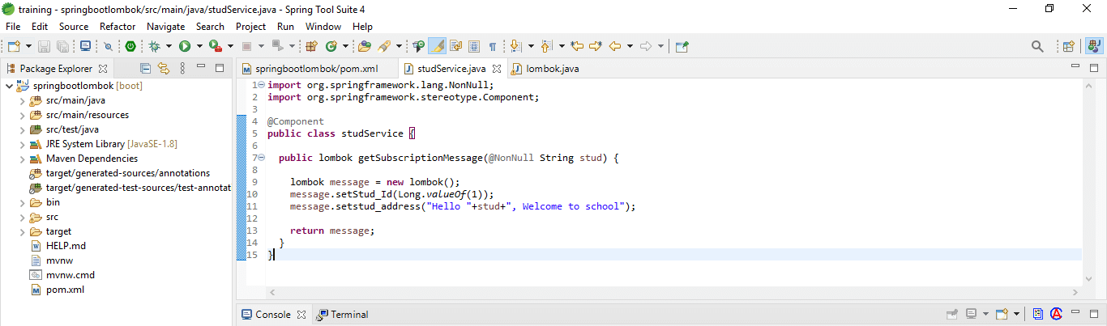Click the Forward navigation arrow
The height and width of the screenshot is (326, 1107).
coord(646,46)
